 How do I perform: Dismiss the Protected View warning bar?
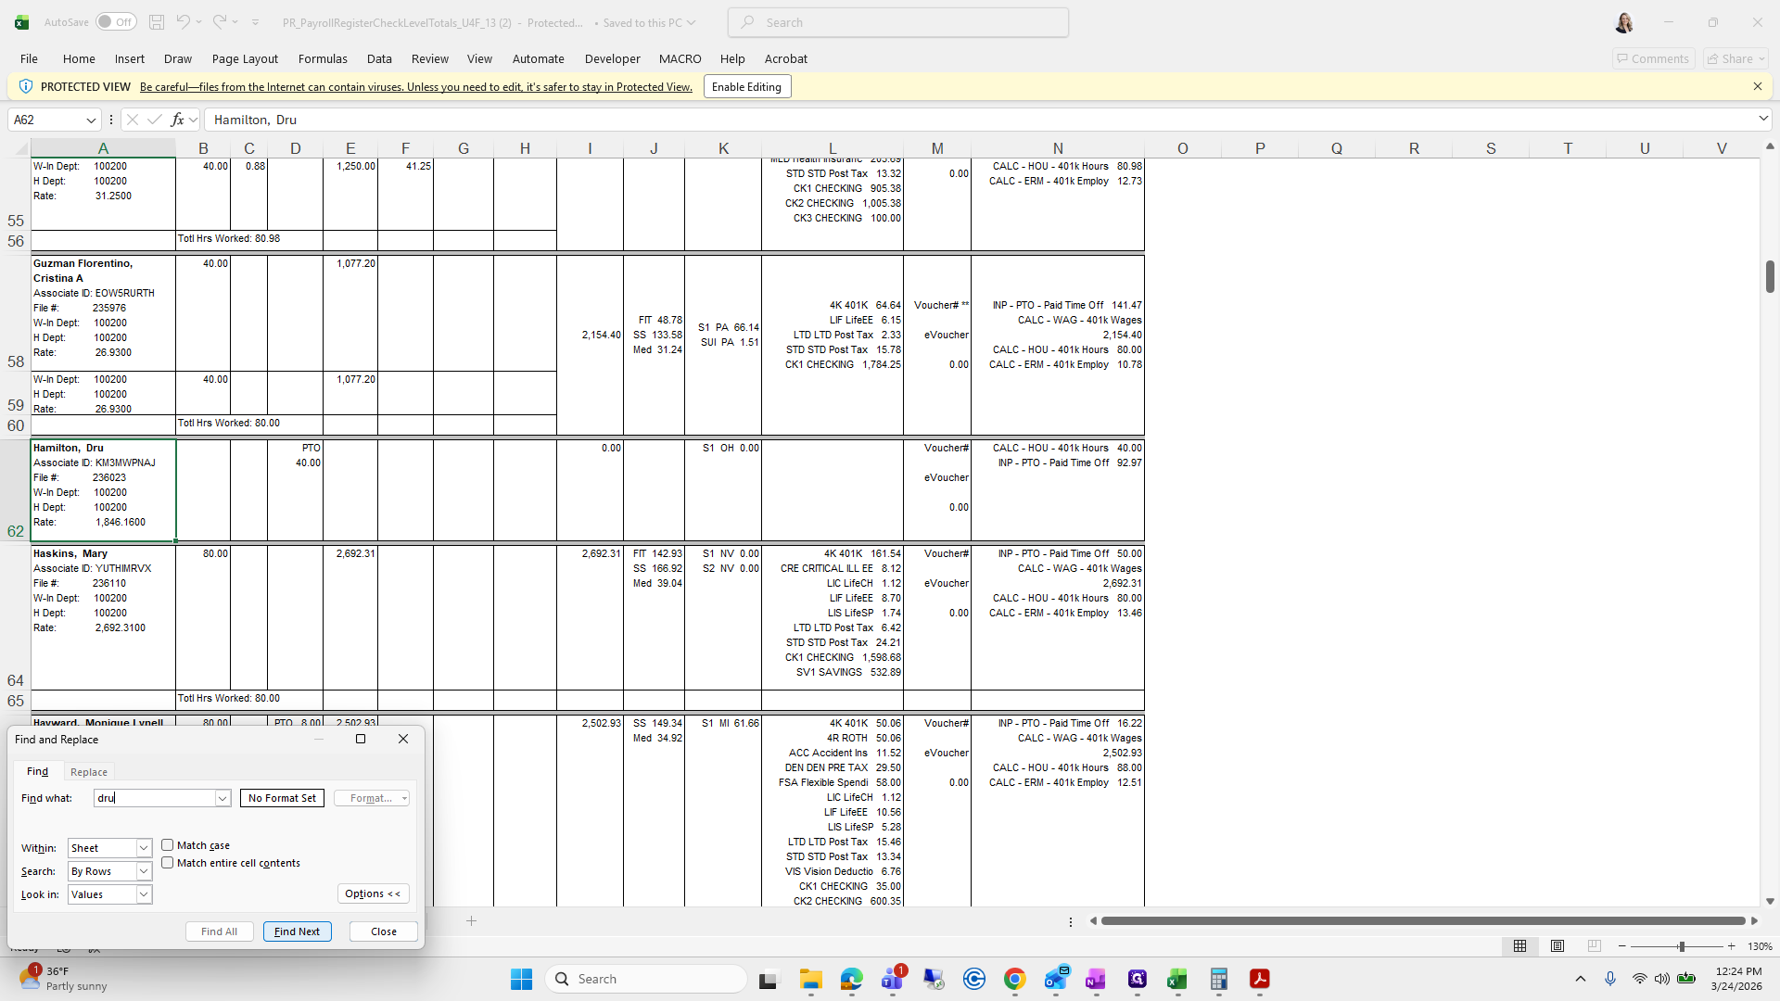pos(1757,86)
